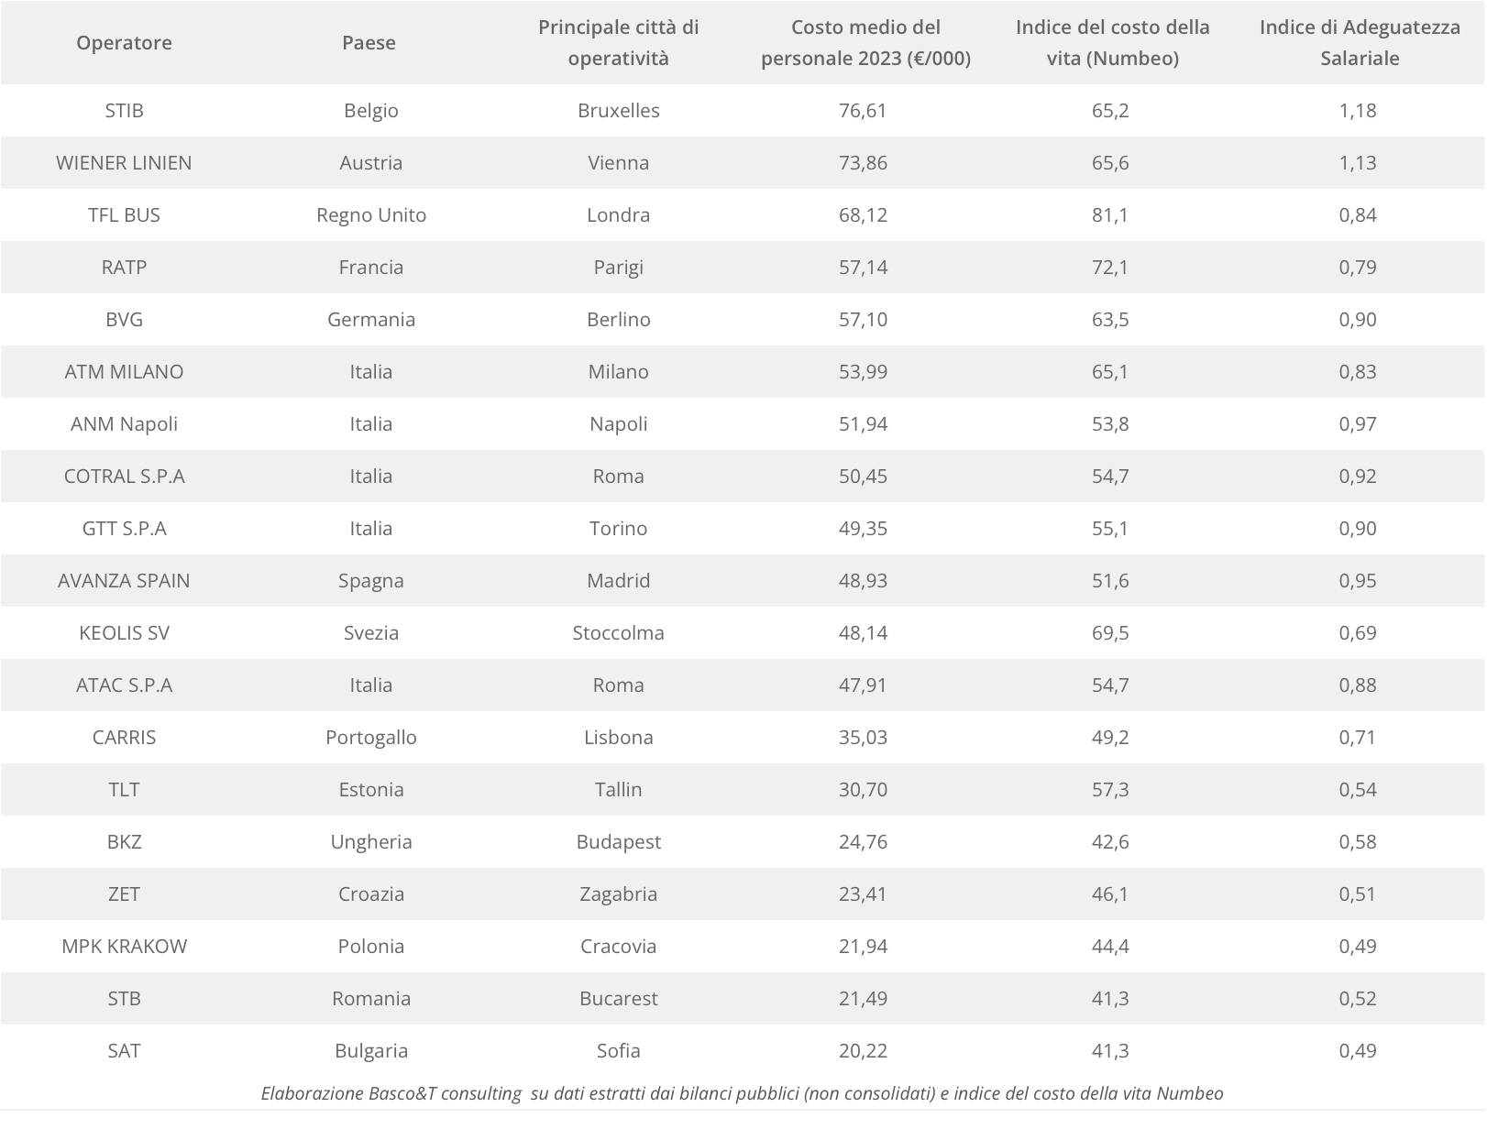Select the 35,03 cost value for CARRIS
The image size is (1487, 1129).
click(863, 738)
